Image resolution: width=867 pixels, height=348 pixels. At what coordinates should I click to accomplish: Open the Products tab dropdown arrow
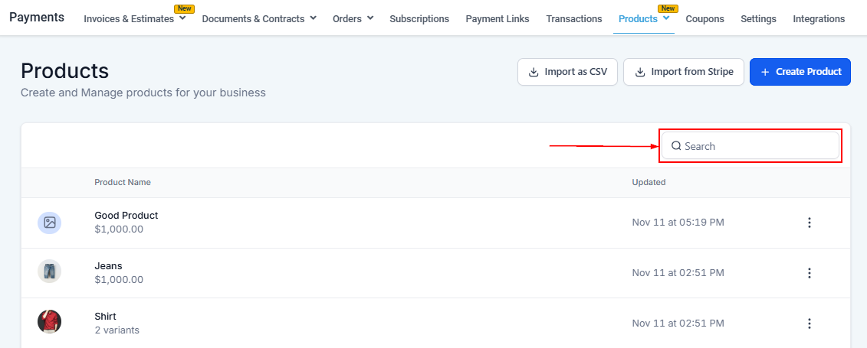[x=666, y=18]
